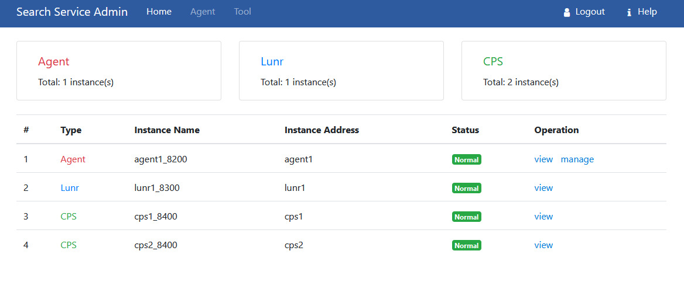Manage the agent1_8200 instance
684x282 pixels.
tap(577, 159)
